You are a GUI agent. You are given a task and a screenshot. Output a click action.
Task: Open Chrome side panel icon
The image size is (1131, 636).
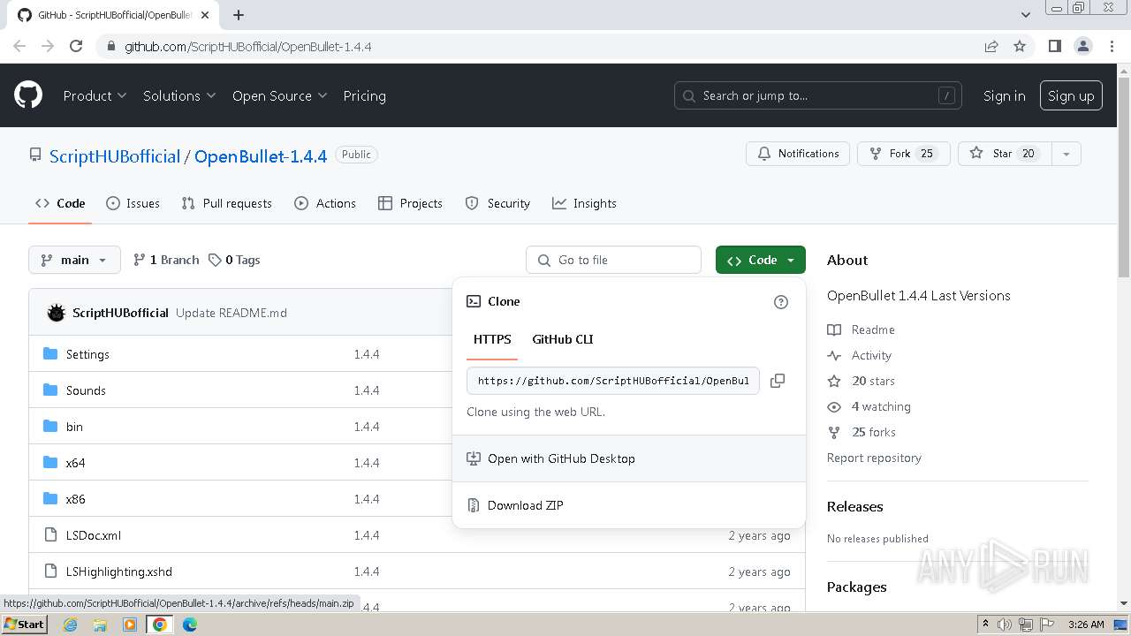click(1054, 46)
